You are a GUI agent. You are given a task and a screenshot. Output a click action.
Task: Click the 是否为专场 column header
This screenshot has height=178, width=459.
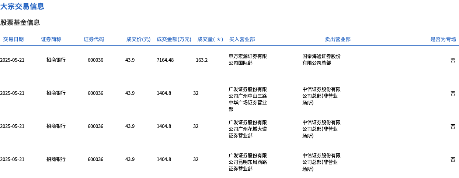(x=443, y=39)
